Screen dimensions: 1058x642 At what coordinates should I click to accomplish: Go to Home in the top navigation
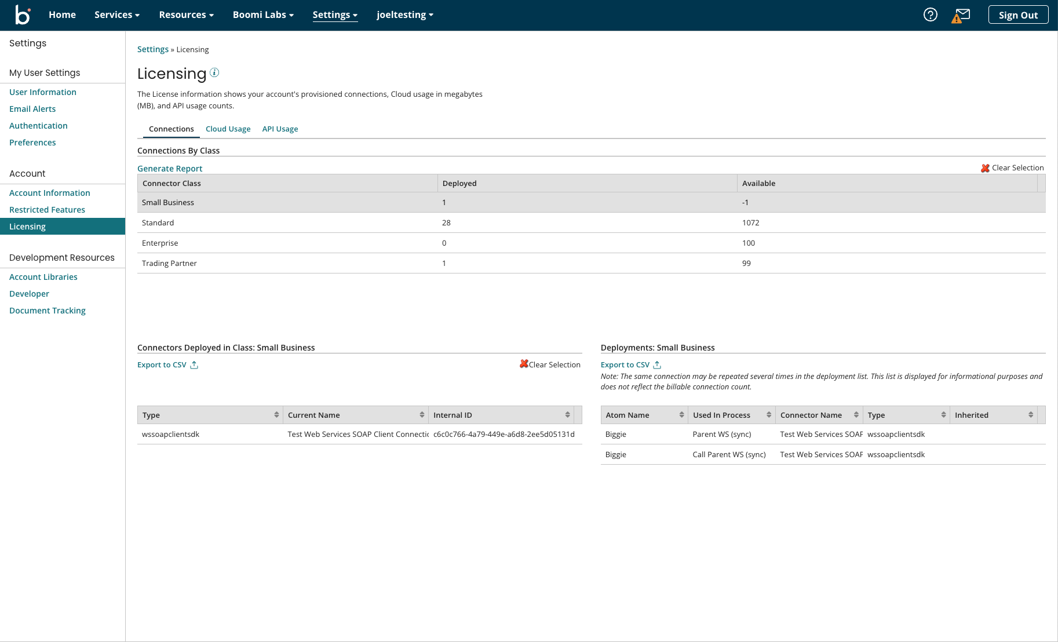click(62, 14)
